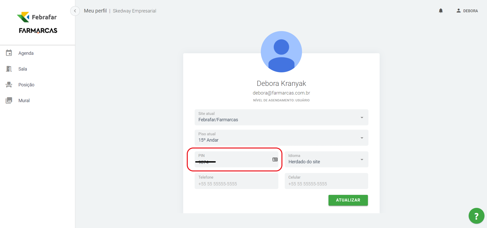The height and width of the screenshot is (228, 487).
Task: Open the green help question mark
Action: pos(476,216)
